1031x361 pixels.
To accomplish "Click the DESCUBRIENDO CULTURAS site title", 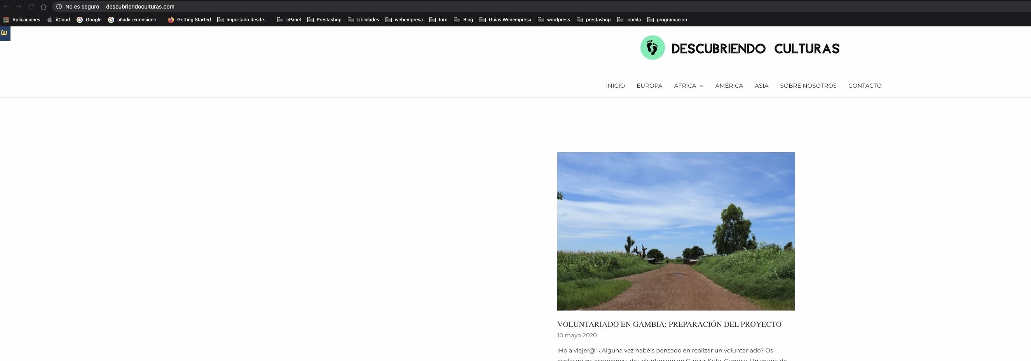I will tap(755, 49).
